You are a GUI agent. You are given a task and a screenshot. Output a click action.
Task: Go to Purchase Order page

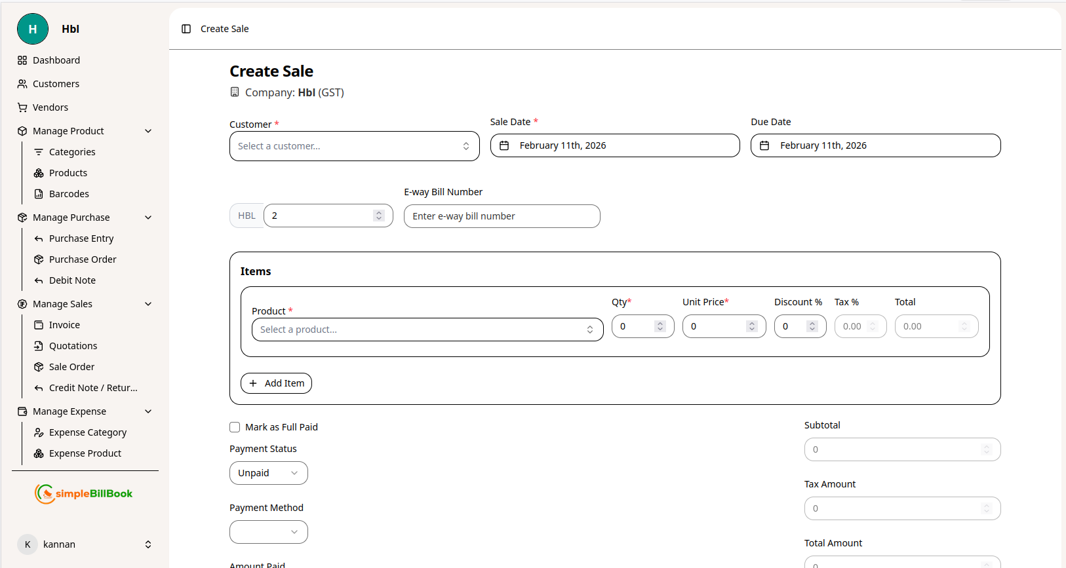tap(83, 259)
